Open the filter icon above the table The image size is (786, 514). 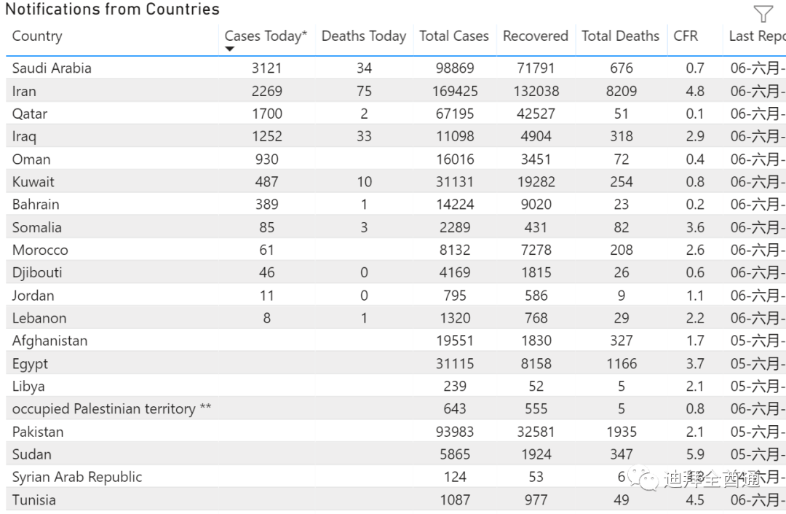tap(763, 14)
